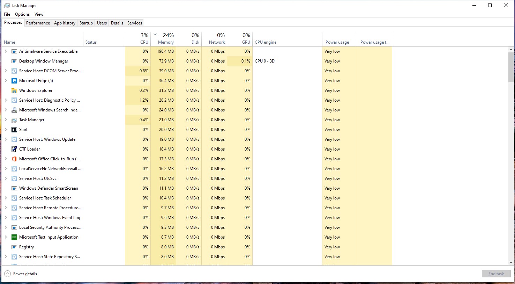515x284 pixels.
Task: Click the CTF Loader pen icon
Action: coord(14,149)
